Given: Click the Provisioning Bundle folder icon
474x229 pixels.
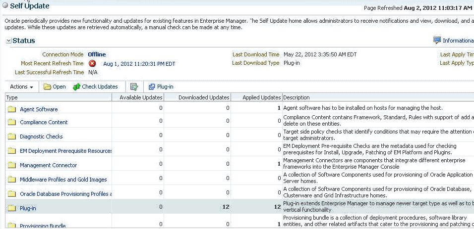Looking at the screenshot, I should click(12, 226).
